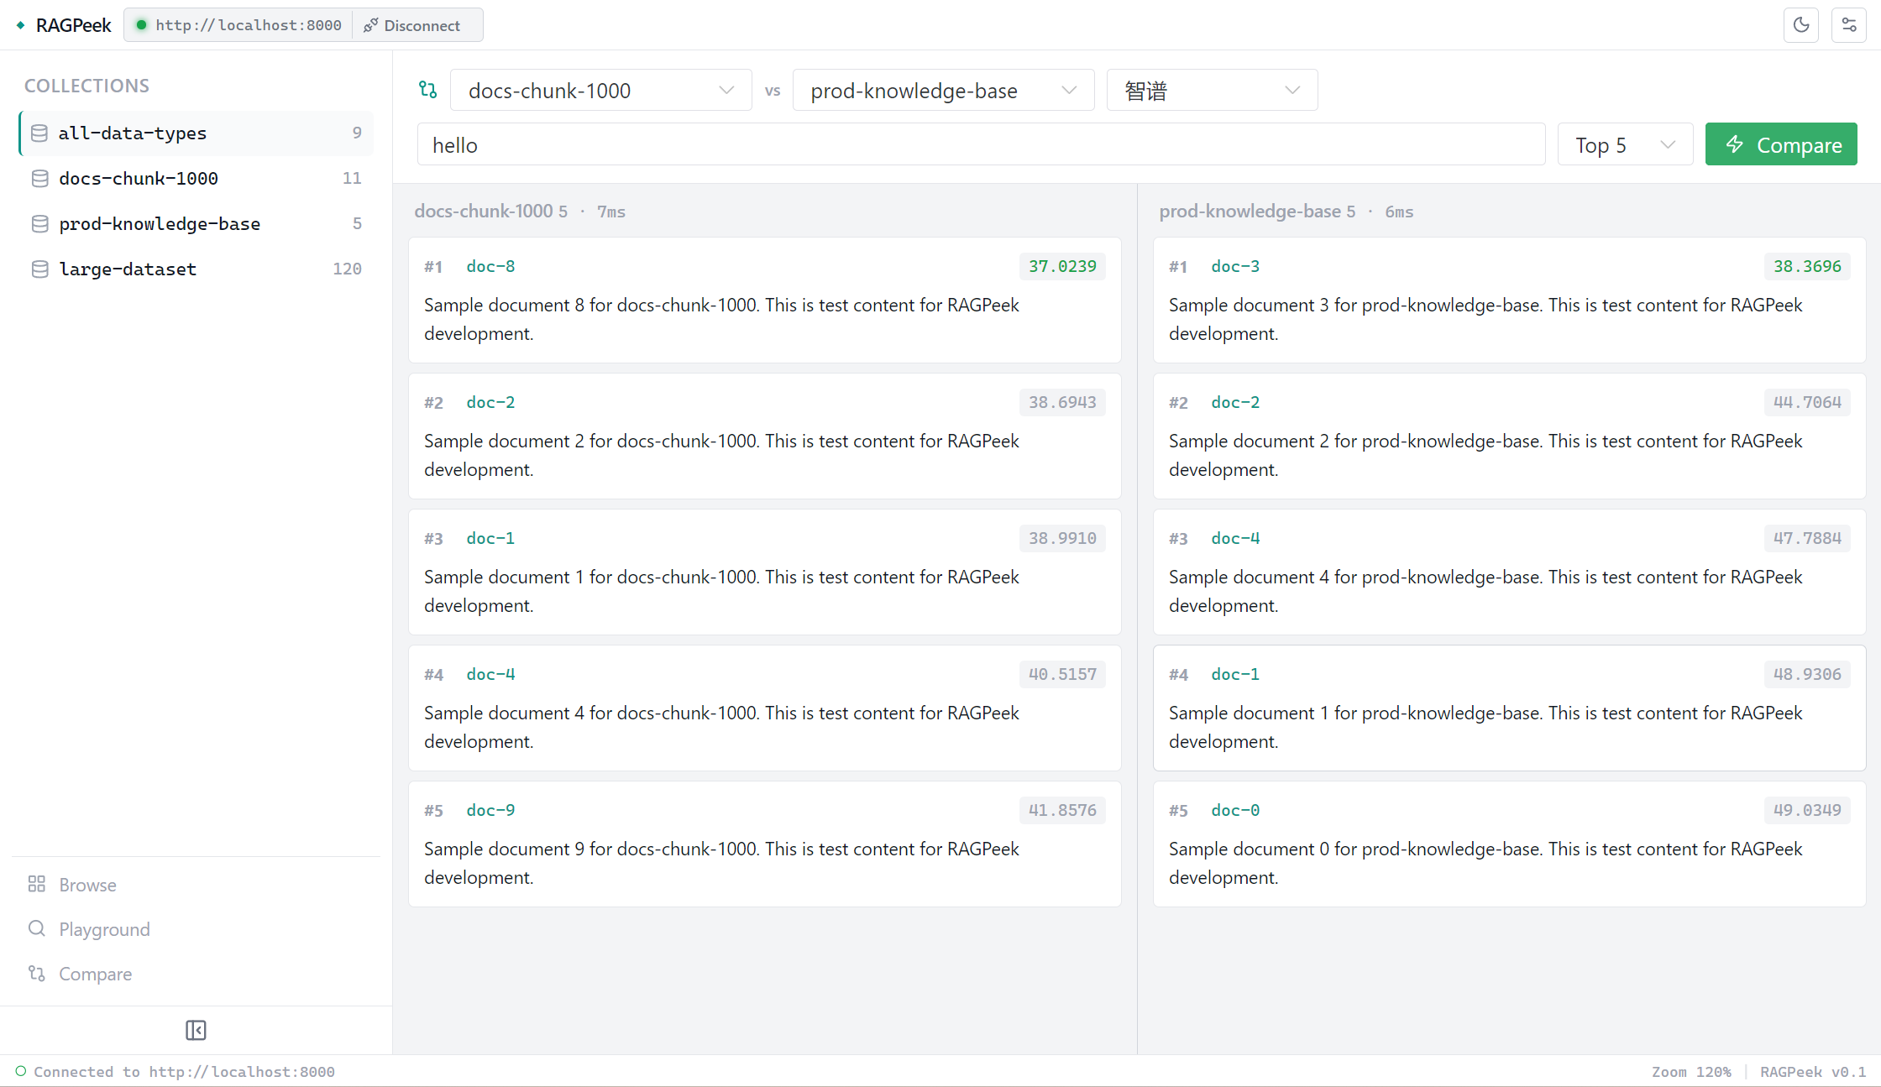Collapse the sidebar panel icon

click(196, 1030)
